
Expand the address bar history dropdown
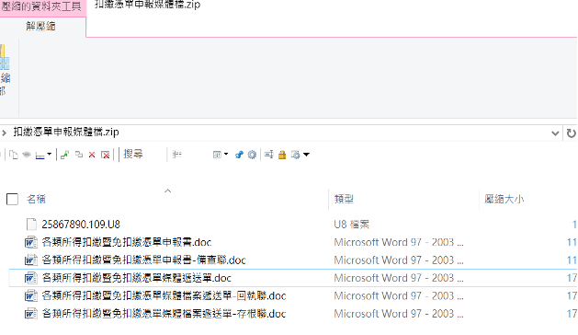coord(555,133)
